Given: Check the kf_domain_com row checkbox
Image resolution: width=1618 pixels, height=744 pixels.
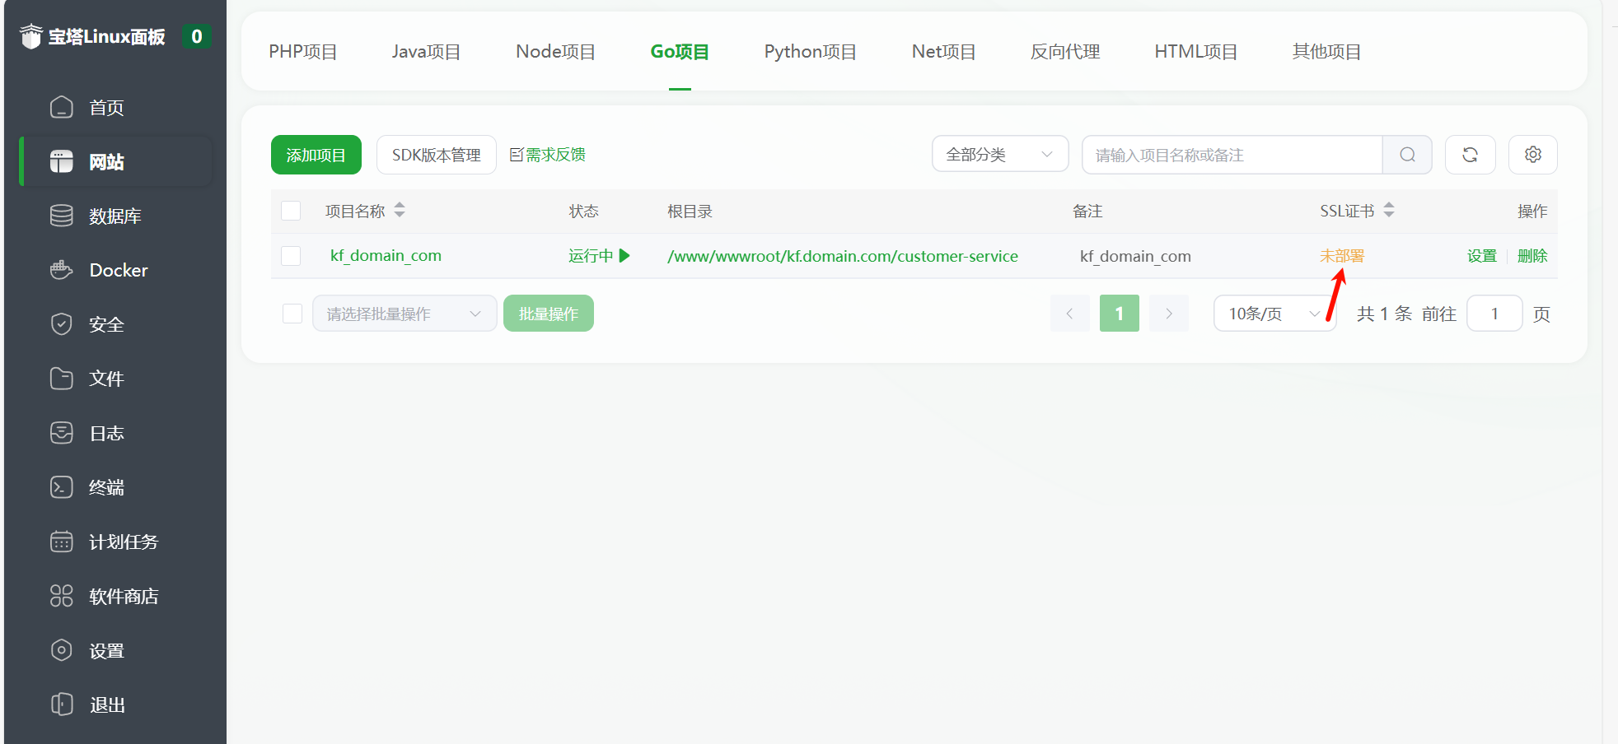Looking at the screenshot, I should coord(291,256).
